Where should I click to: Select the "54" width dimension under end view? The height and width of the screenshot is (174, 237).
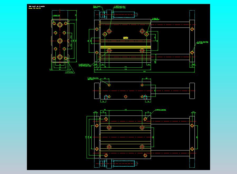point(60,69)
